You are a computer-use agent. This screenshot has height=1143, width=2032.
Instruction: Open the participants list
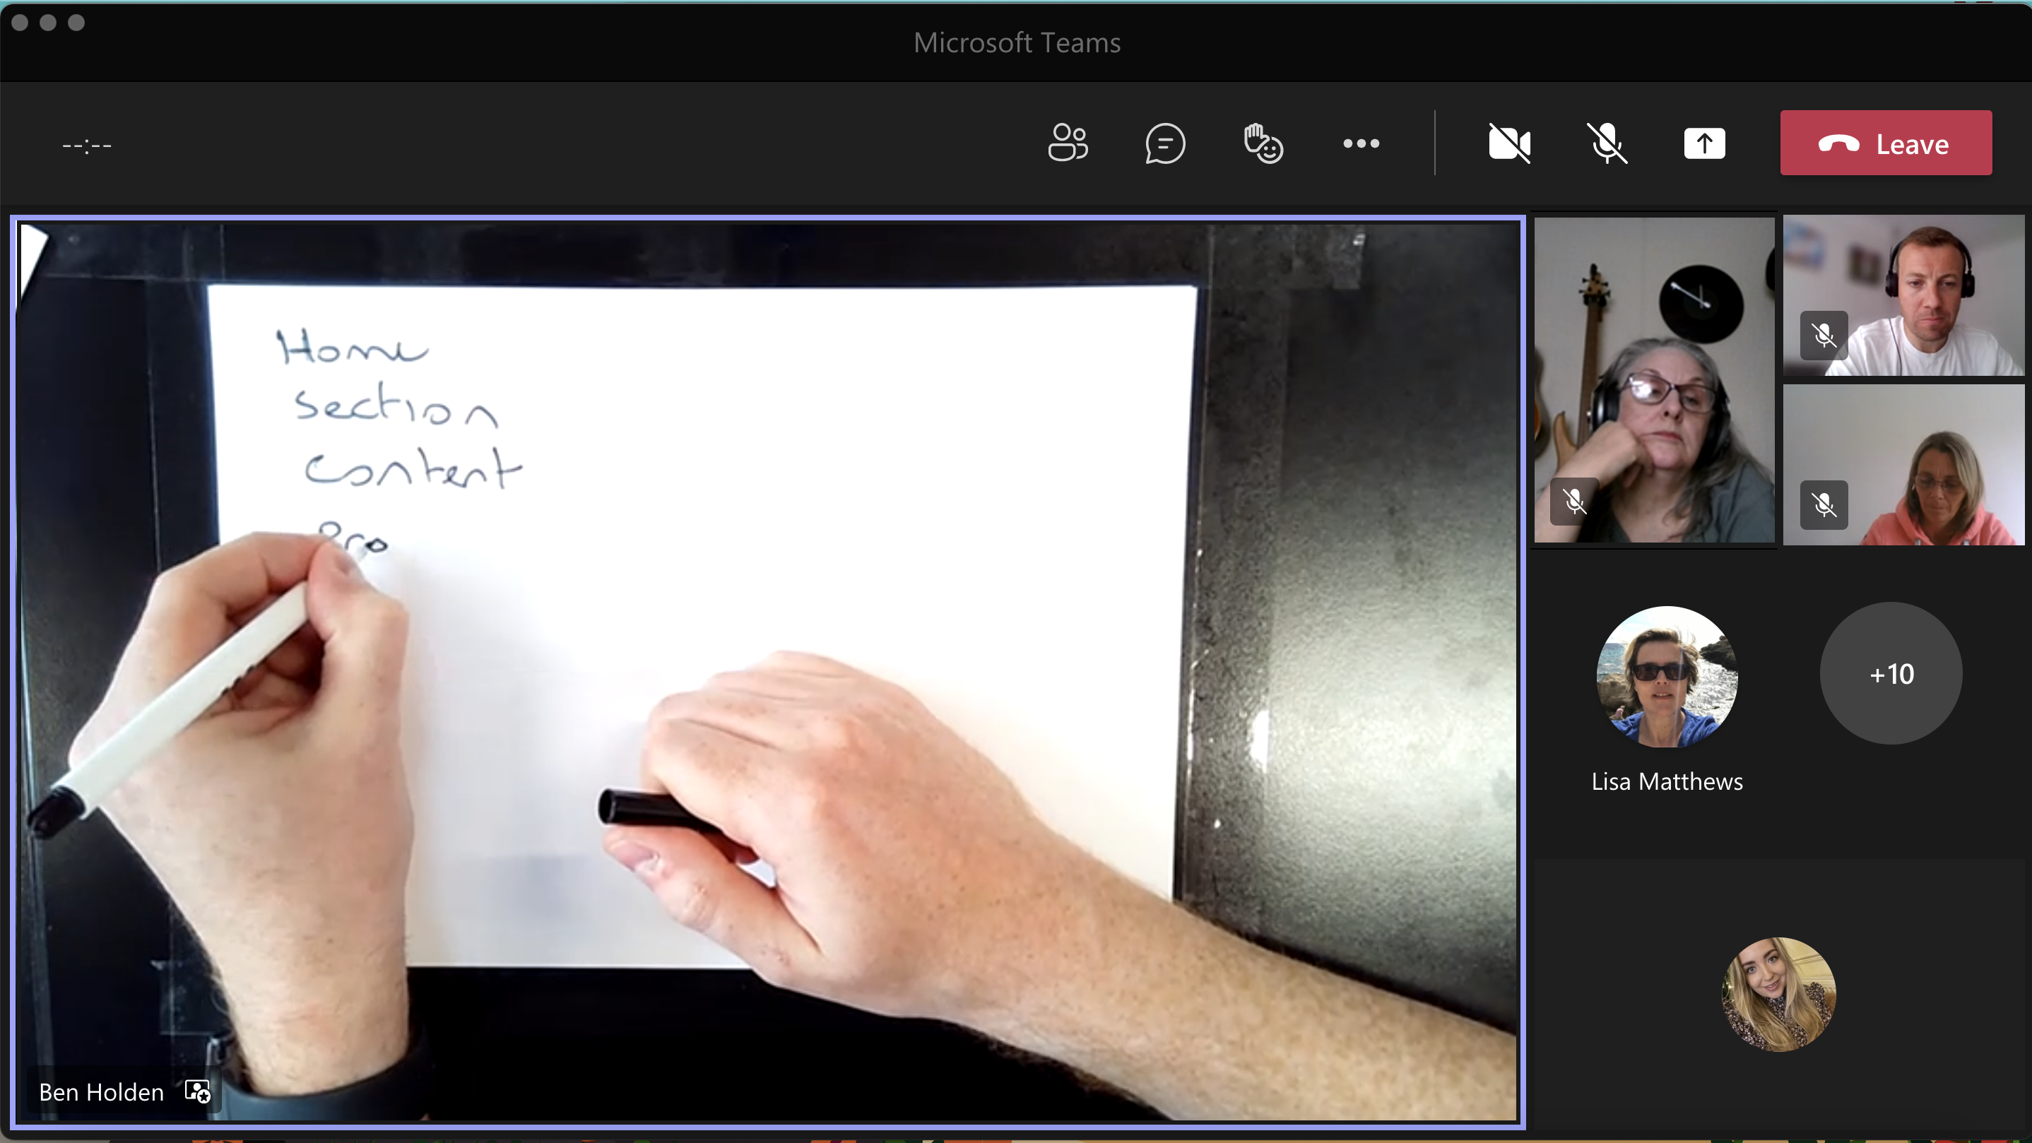click(1069, 143)
